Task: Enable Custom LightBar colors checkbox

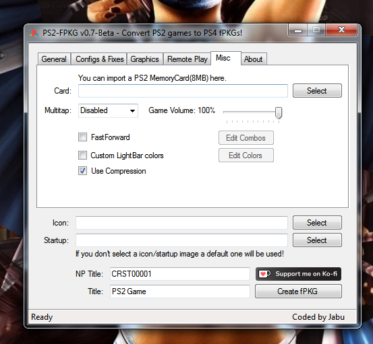Action: click(x=82, y=156)
